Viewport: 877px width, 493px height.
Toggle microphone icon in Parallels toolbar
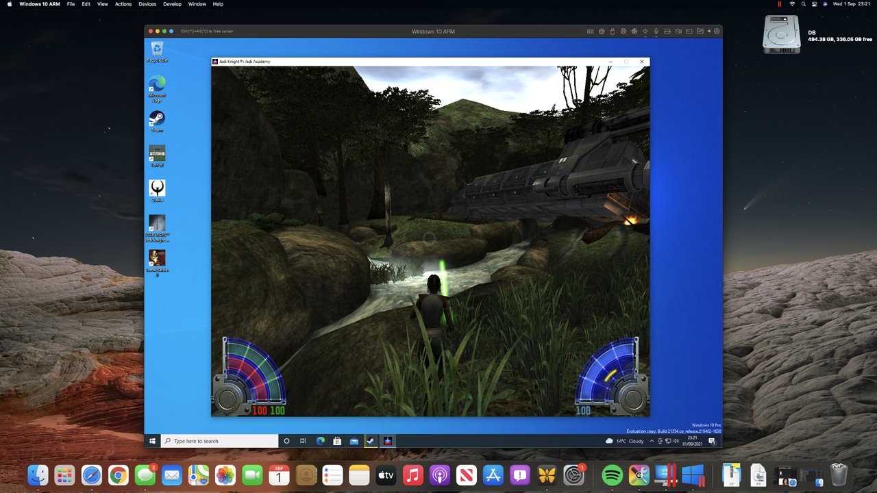[x=656, y=31]
